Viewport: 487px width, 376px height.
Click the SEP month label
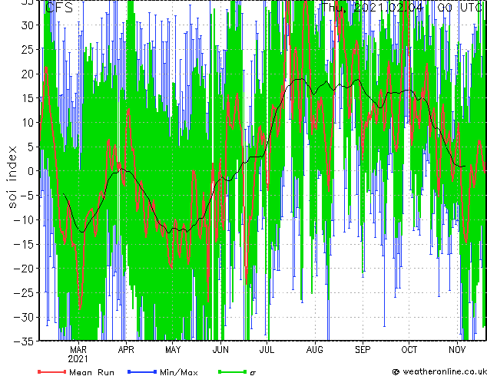click(363, 350)
